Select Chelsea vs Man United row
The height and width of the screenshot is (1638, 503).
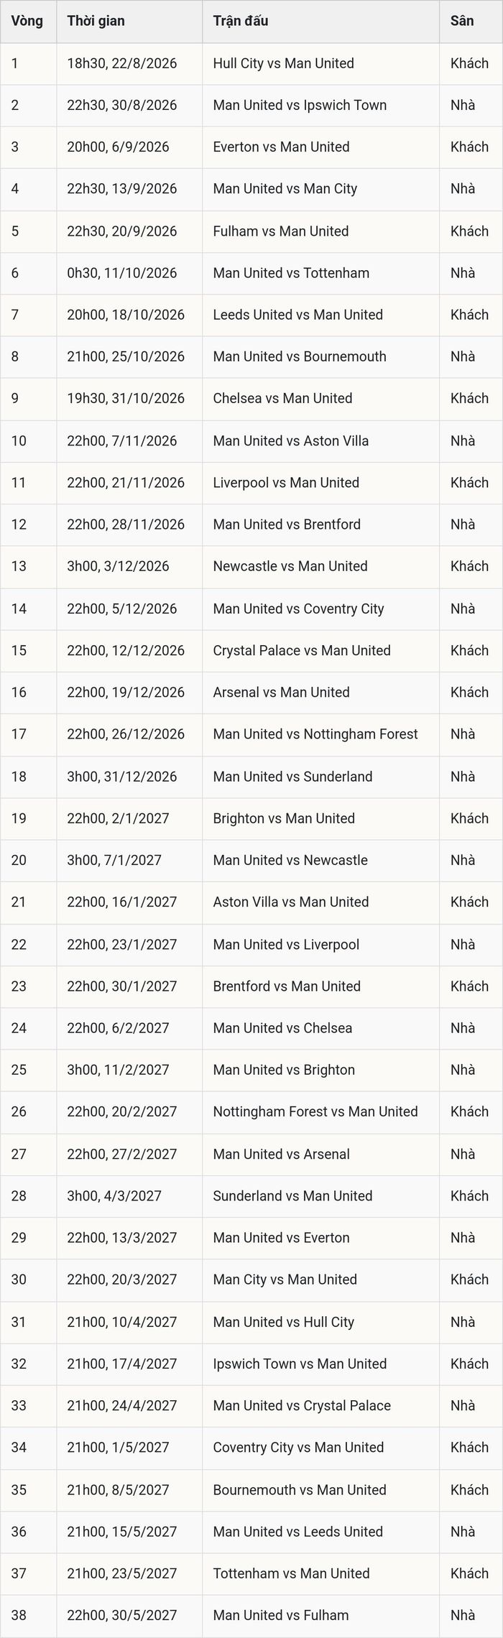(x=251, y=399)
